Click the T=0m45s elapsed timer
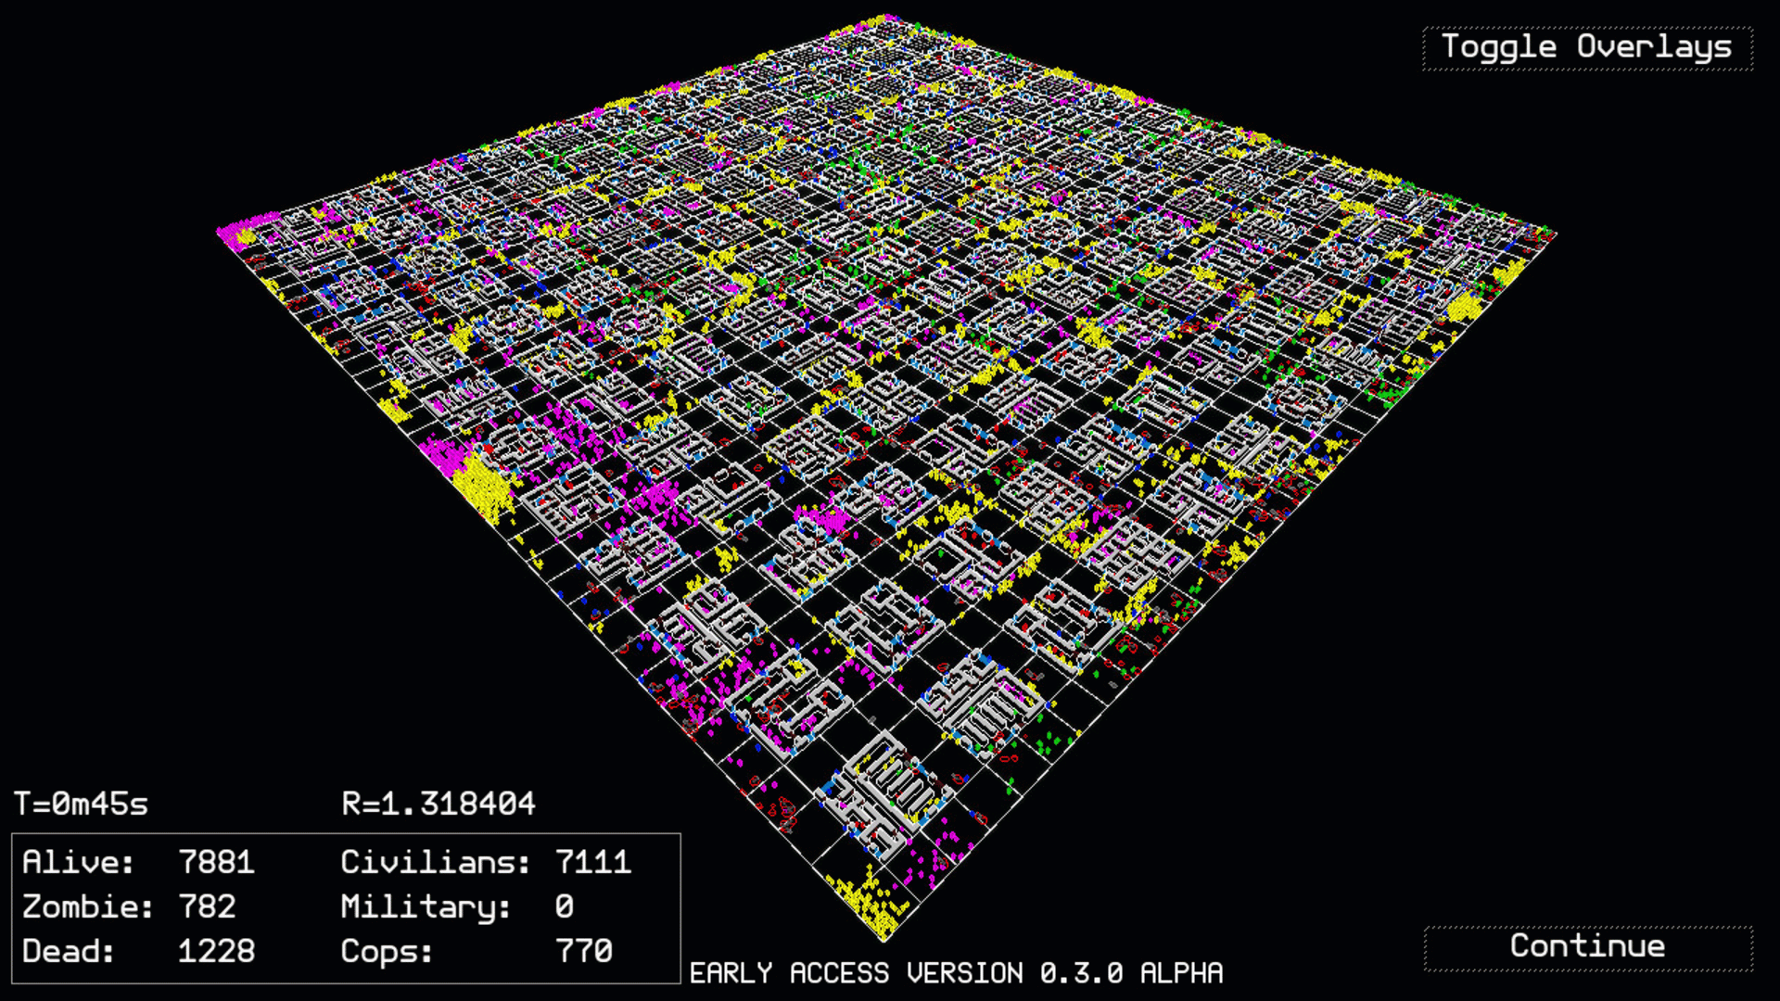 point(82,804)
